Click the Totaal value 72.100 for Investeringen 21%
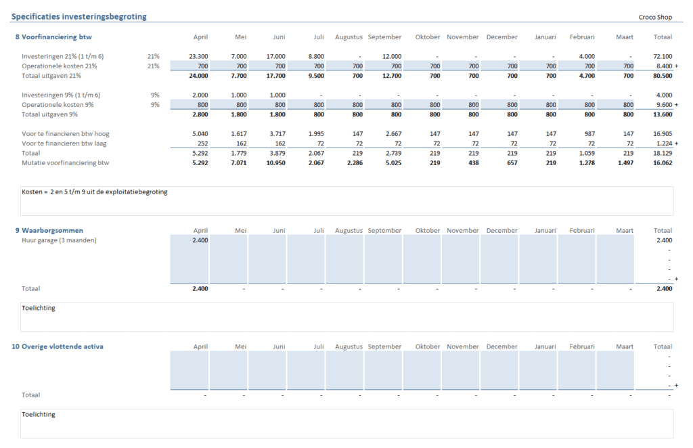The image size is (693, 448). [x=663, y=56]
